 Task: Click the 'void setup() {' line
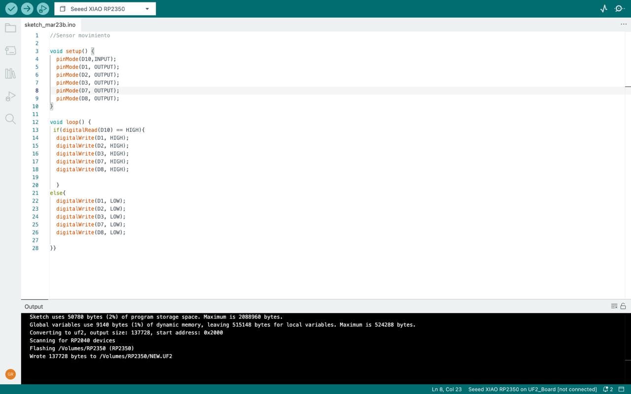pos(72,51)
